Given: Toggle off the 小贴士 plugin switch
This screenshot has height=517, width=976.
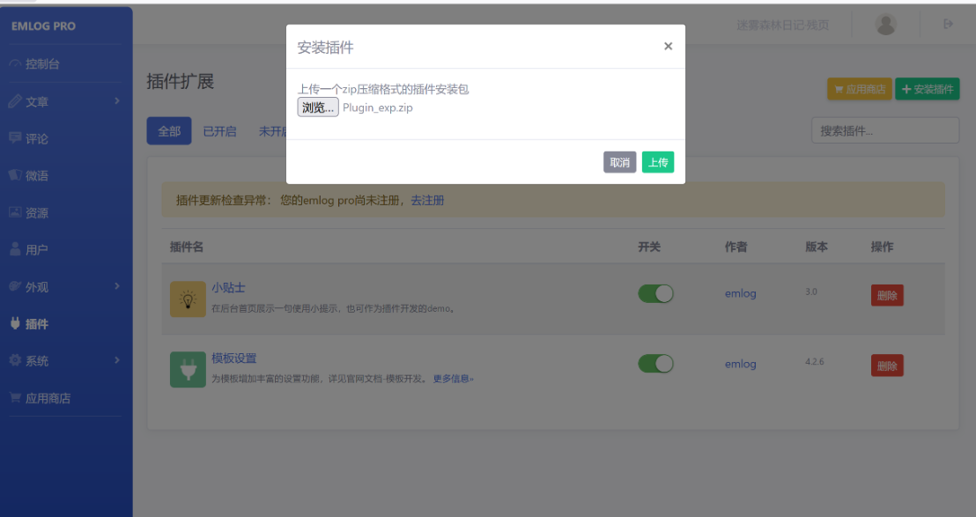Looking at the screenshot, I should [x=655, y=293].
